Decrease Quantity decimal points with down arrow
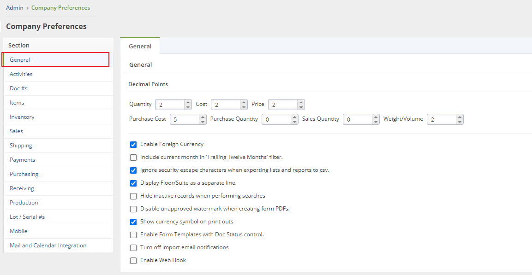 pyautogui.click(x=188, y=107)
